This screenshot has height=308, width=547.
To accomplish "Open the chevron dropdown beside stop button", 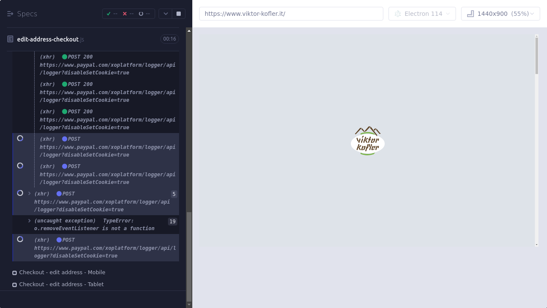I will point(165,14).
